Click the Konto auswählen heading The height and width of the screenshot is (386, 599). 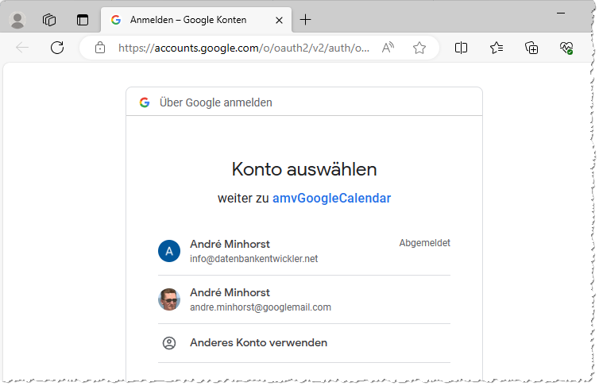[x=304, y=169]
